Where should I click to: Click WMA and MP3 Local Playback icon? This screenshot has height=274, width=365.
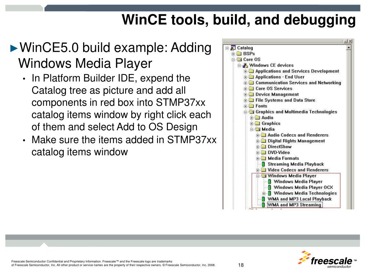coord(263,199)
